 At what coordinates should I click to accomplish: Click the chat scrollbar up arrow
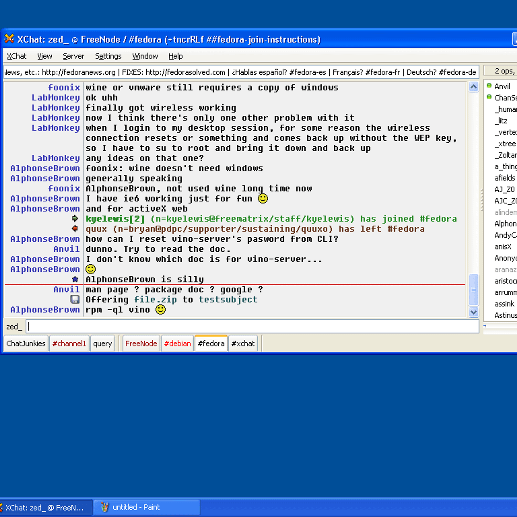point(474,87)
